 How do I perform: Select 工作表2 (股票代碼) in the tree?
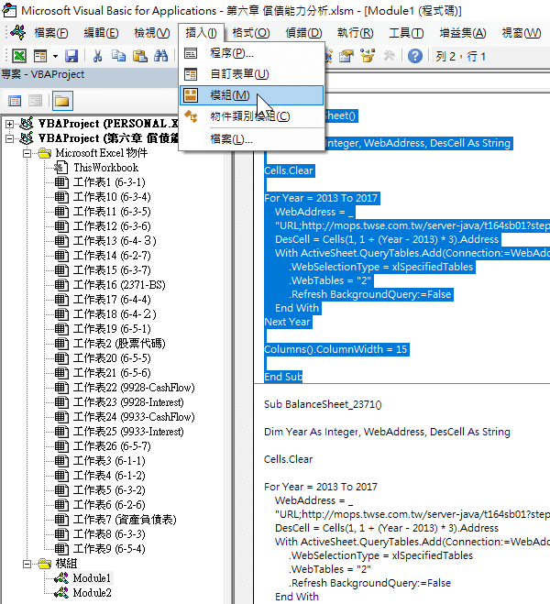point(119,343)
